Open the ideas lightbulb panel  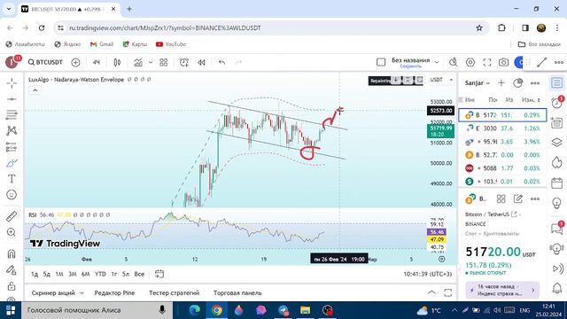[x=557, y=203]
